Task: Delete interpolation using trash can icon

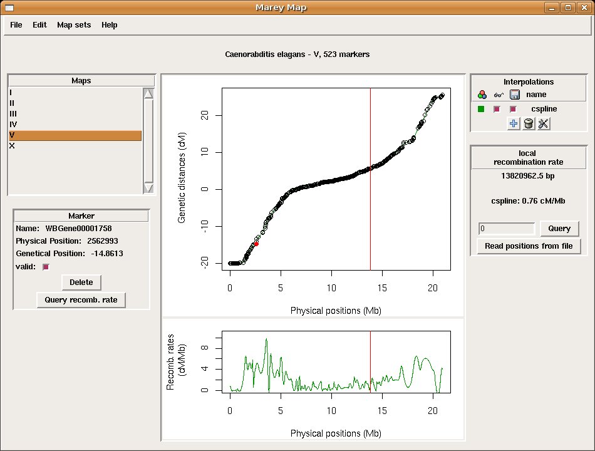Action: [x=529, y=123]
